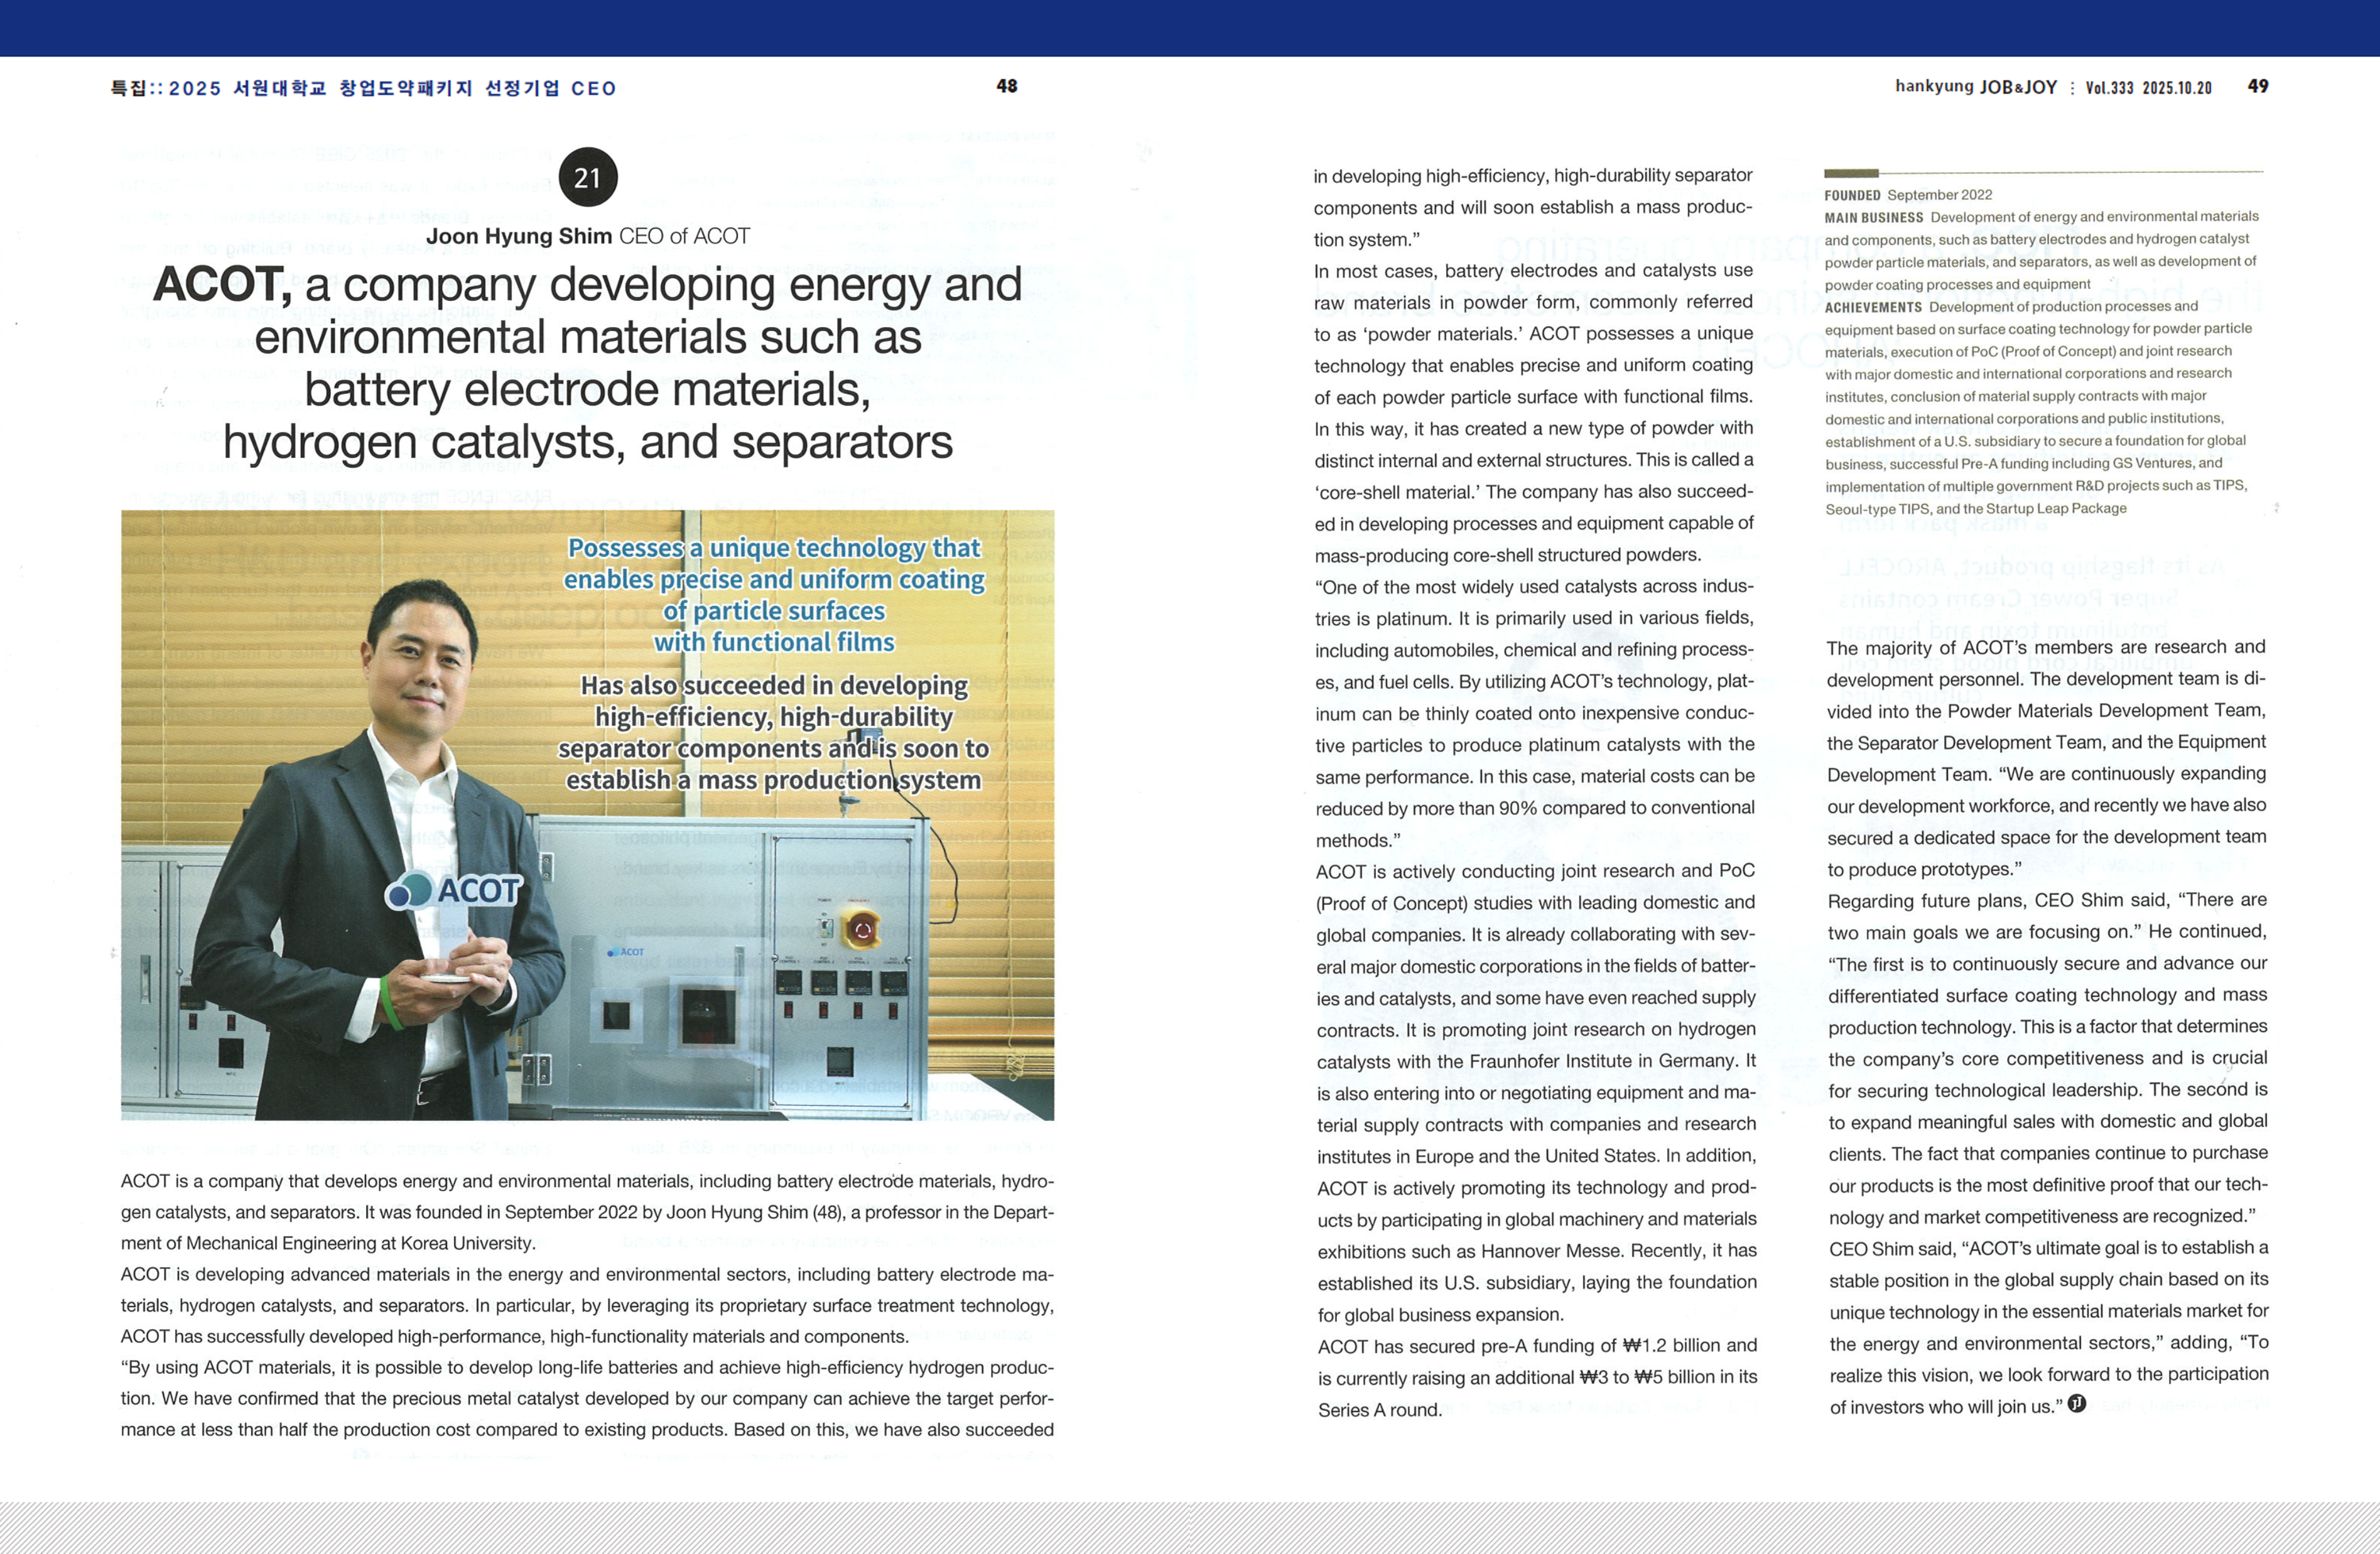This screenshot has height=1554, width=2380.
Task: Click the small ACOT label on the machine panel
Action: pyautogui.click(x=627, y=952)
